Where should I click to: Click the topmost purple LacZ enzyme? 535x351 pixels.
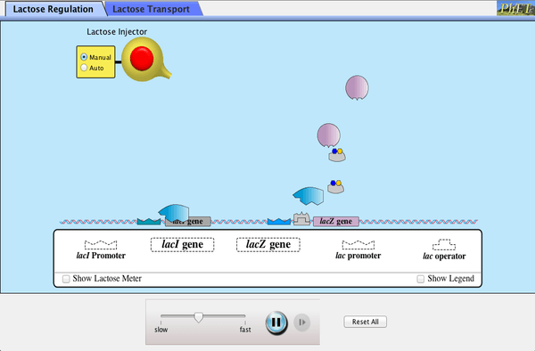coord(357,87)
